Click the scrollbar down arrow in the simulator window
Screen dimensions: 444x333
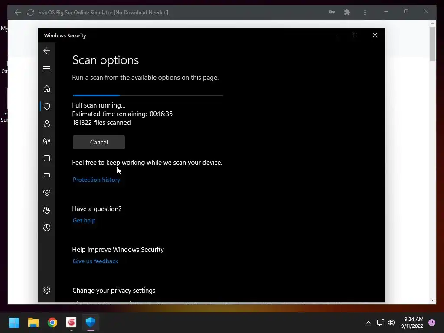(x=432, y=300)
